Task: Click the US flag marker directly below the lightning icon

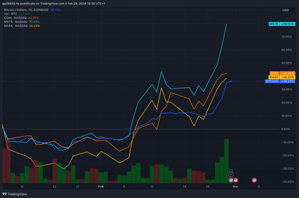Action: tap(231, 180)
